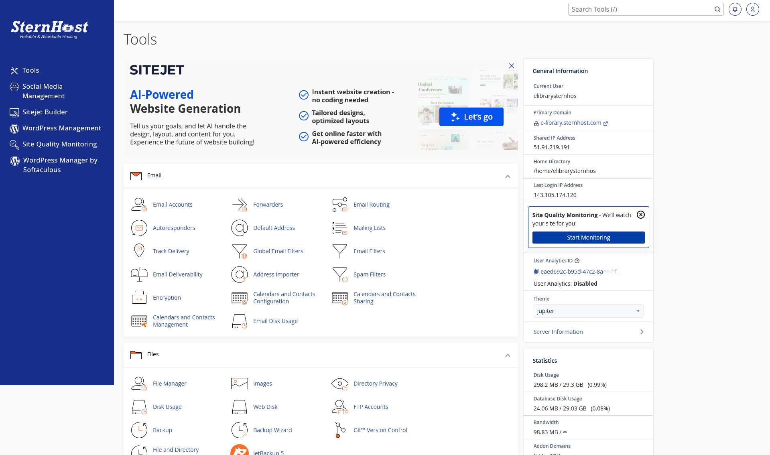Open the Git Version Control icon
This screenshot has height=455, width=770.
(x=340, y=430)
